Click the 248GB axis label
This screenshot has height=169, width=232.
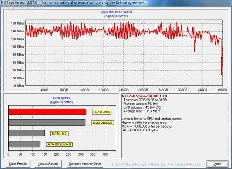pos(123,90)
